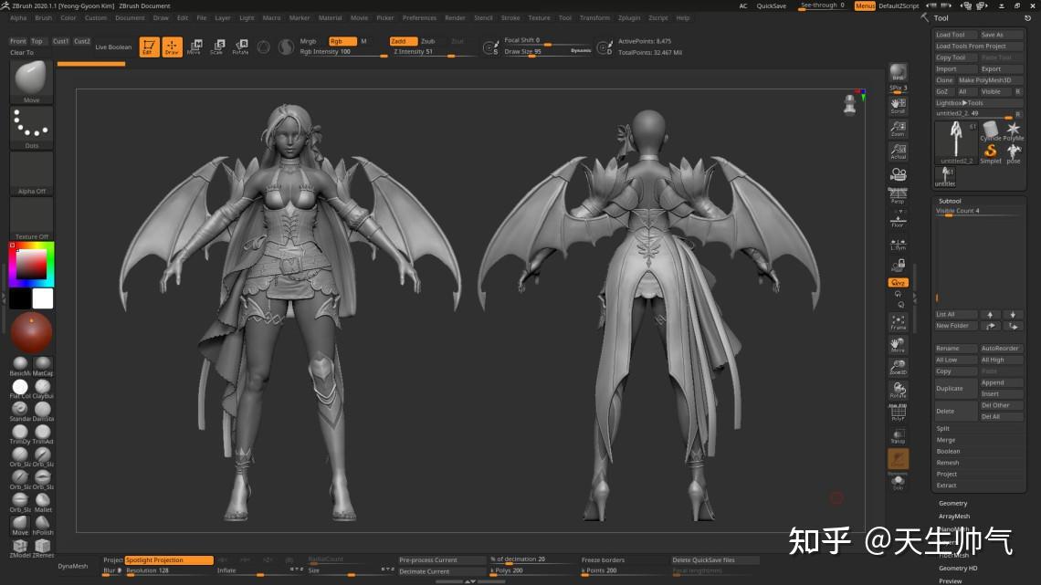Click the QuickSave button
The width and height of the screenshot is (1041, 585).
click(x=771, y=6)
